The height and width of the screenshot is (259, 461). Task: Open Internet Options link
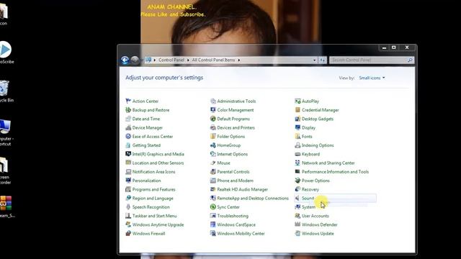232,154
